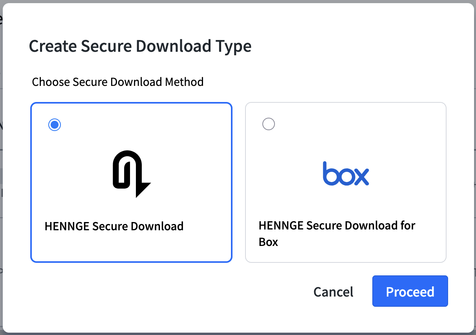Choose the HENNGE Secure Download for Box card
The image size is (476, 335).
tap(346, 182)
